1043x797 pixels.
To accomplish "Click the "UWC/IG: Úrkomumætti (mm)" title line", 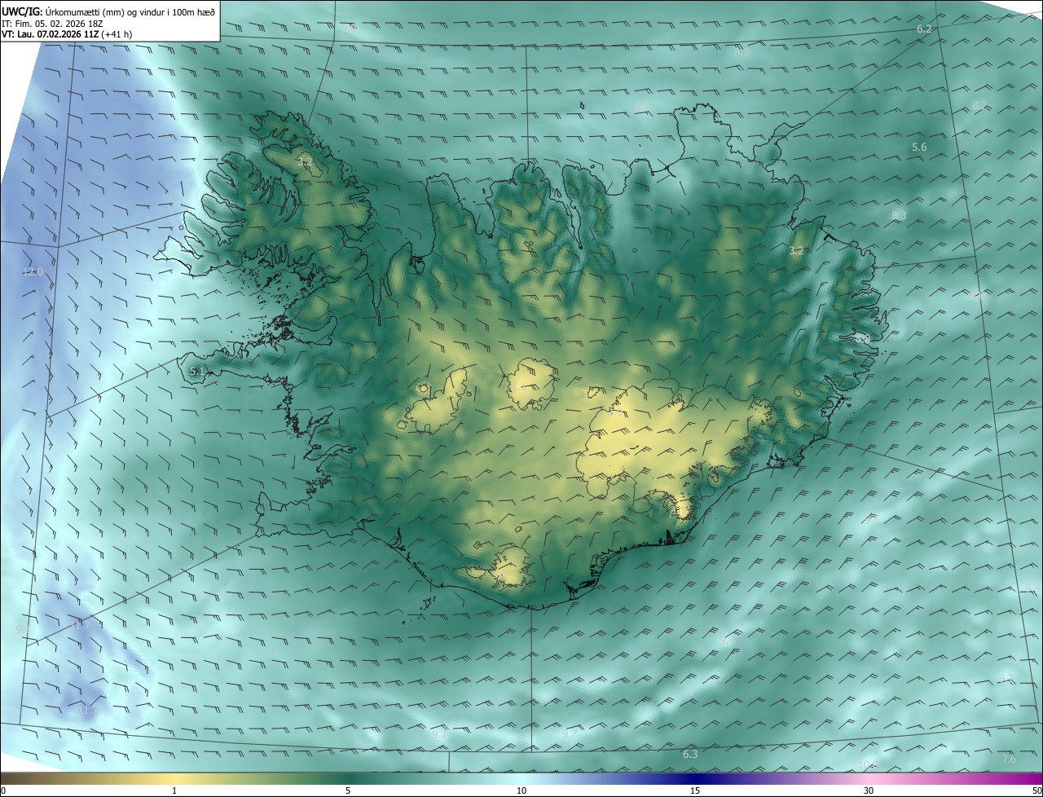I will point(108,11).
